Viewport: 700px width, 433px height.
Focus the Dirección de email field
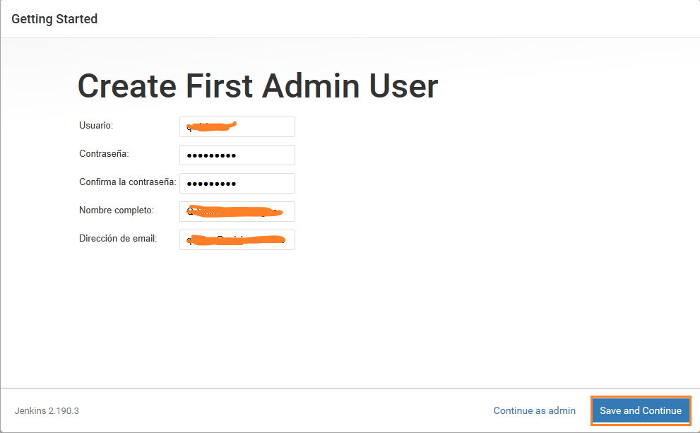(x=237, y=240)
